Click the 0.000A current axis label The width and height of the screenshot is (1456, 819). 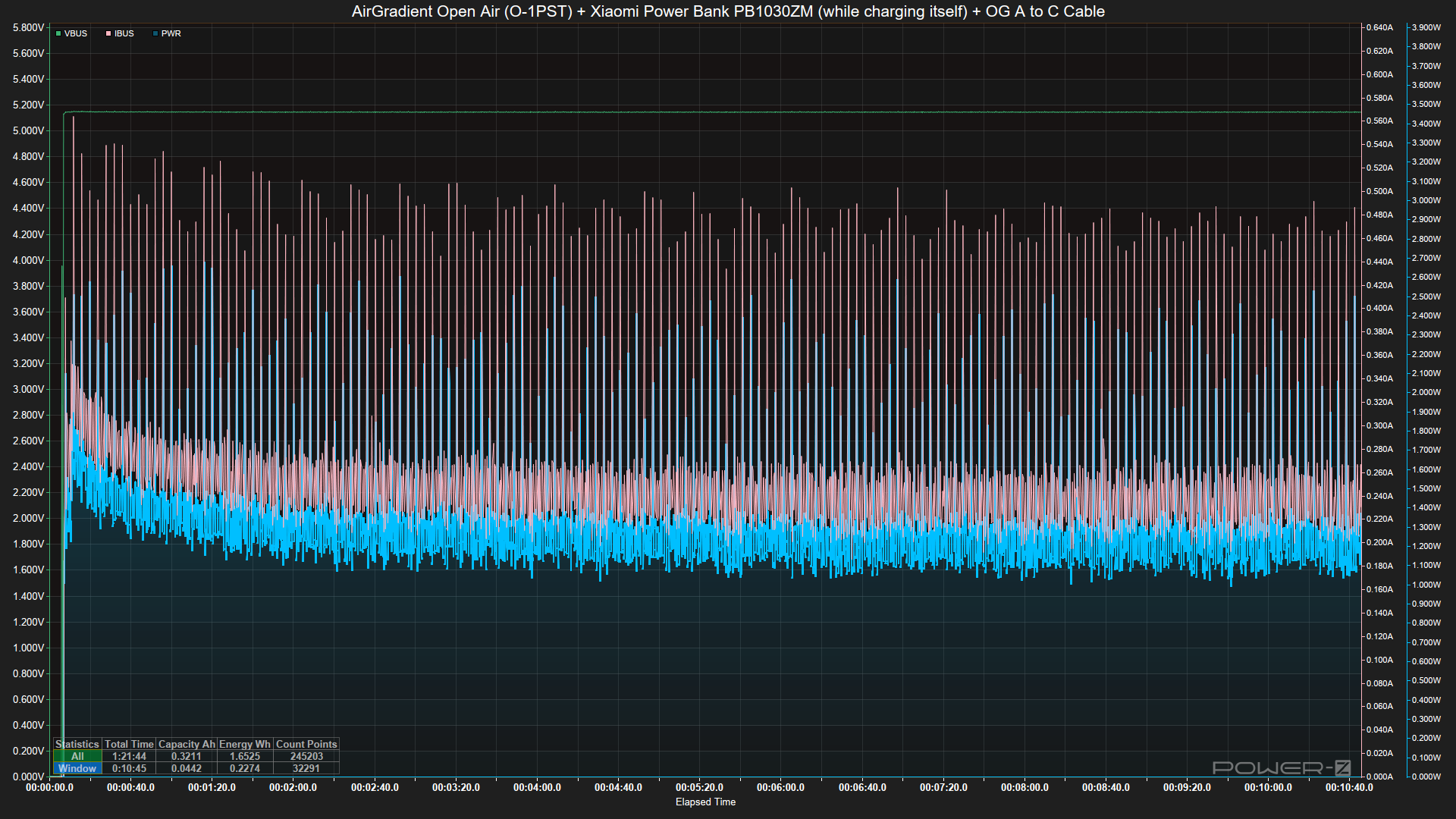coord(1379,777)
